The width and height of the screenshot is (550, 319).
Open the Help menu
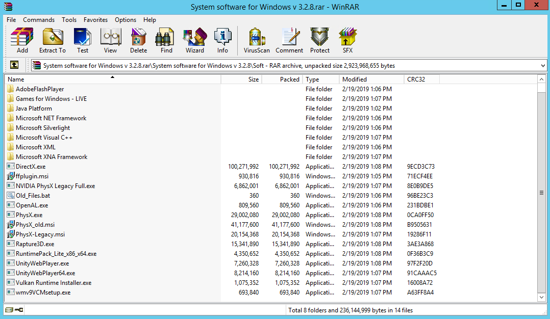coord(149,19)
